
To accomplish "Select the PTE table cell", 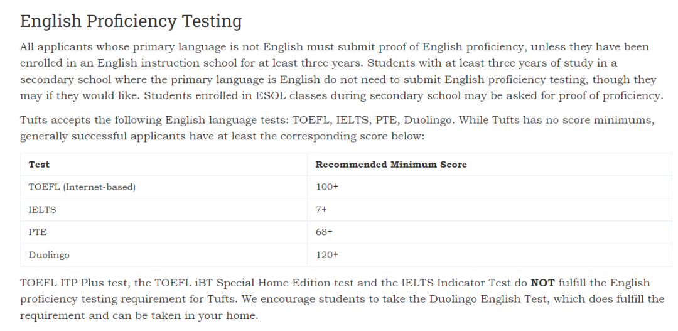I will [x=164, y=232].
